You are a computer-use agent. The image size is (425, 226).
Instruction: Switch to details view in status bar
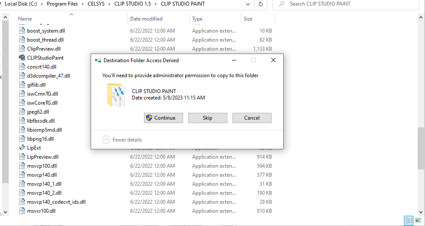pos(409,220)
